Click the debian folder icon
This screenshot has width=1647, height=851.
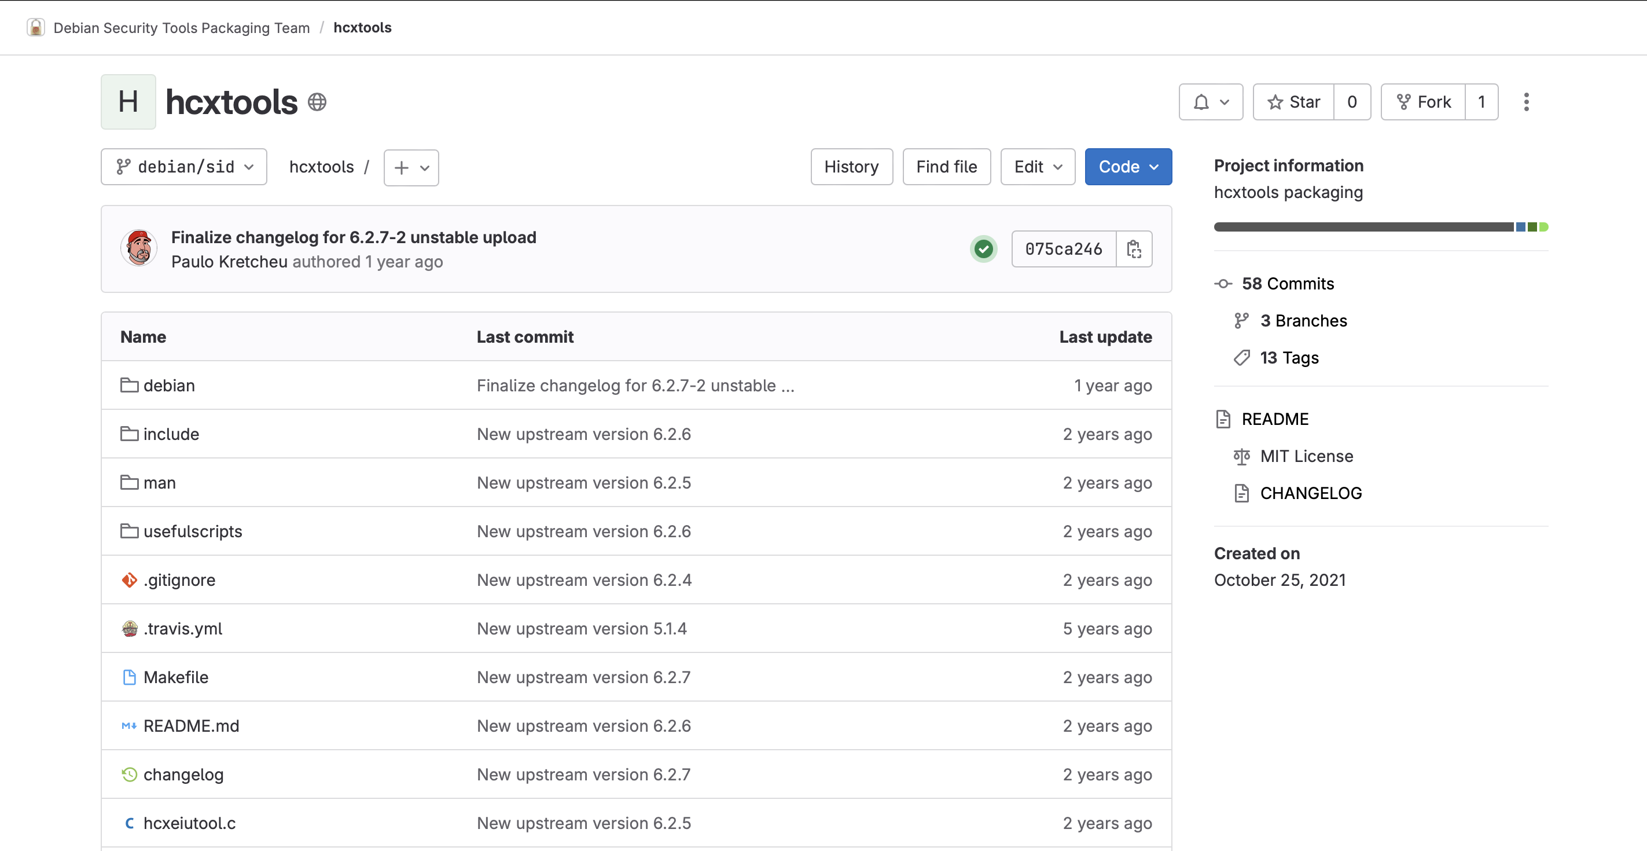129,385
